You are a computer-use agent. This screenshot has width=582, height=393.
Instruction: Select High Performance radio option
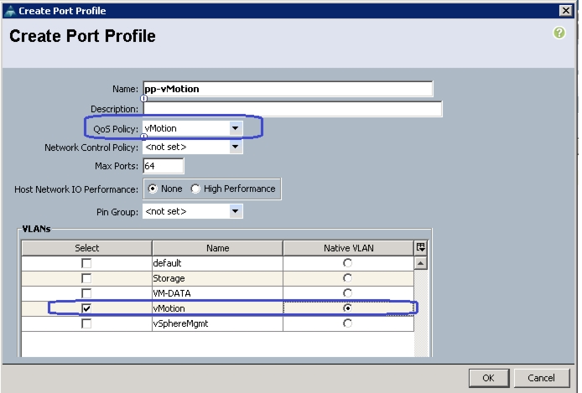[195, 189]
